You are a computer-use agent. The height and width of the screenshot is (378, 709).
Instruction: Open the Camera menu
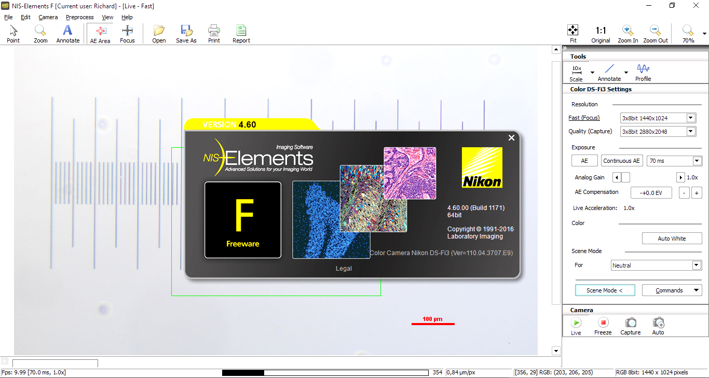pos(48,17)
